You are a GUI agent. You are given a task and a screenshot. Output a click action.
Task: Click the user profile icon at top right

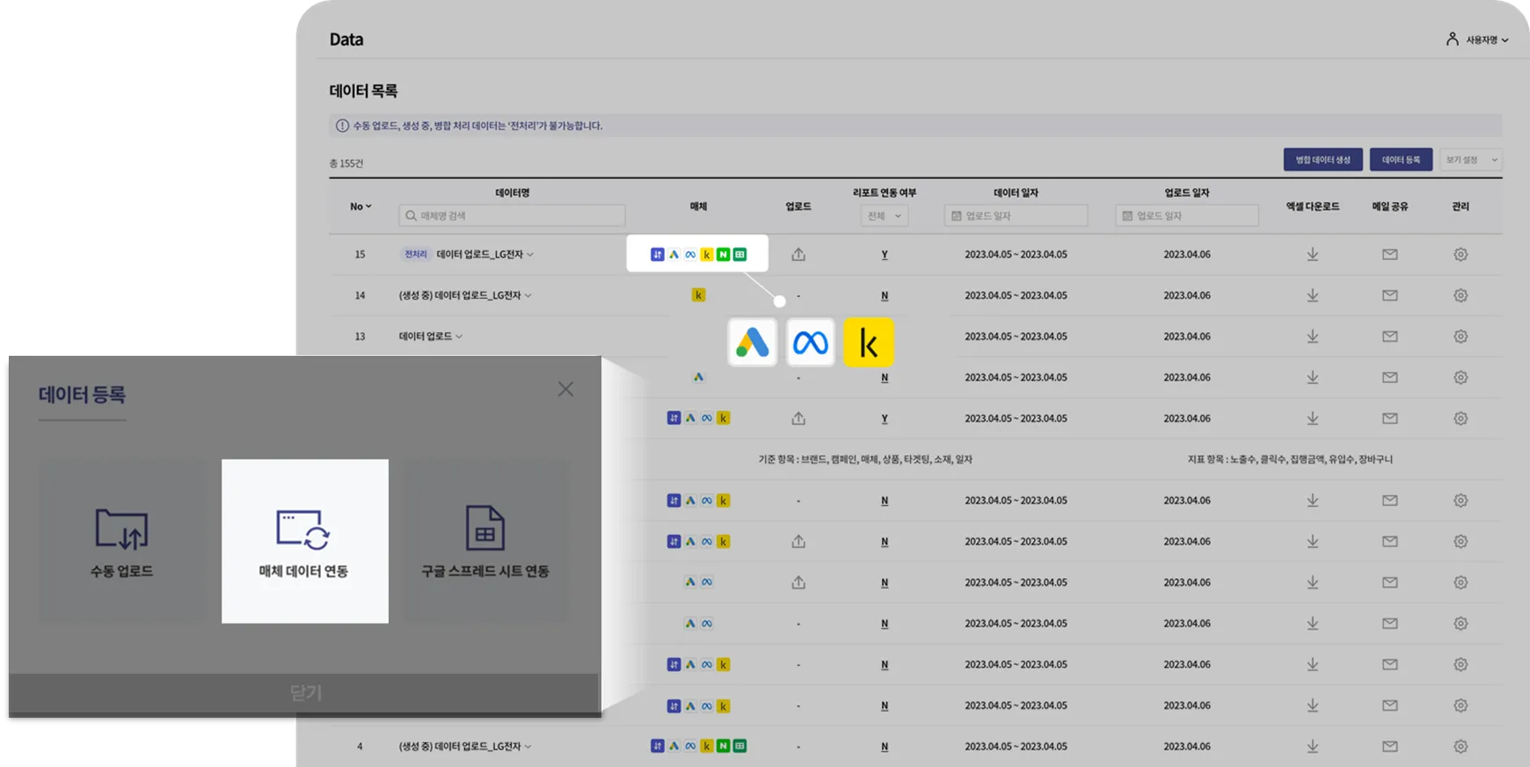click(x=1452, y=39)
